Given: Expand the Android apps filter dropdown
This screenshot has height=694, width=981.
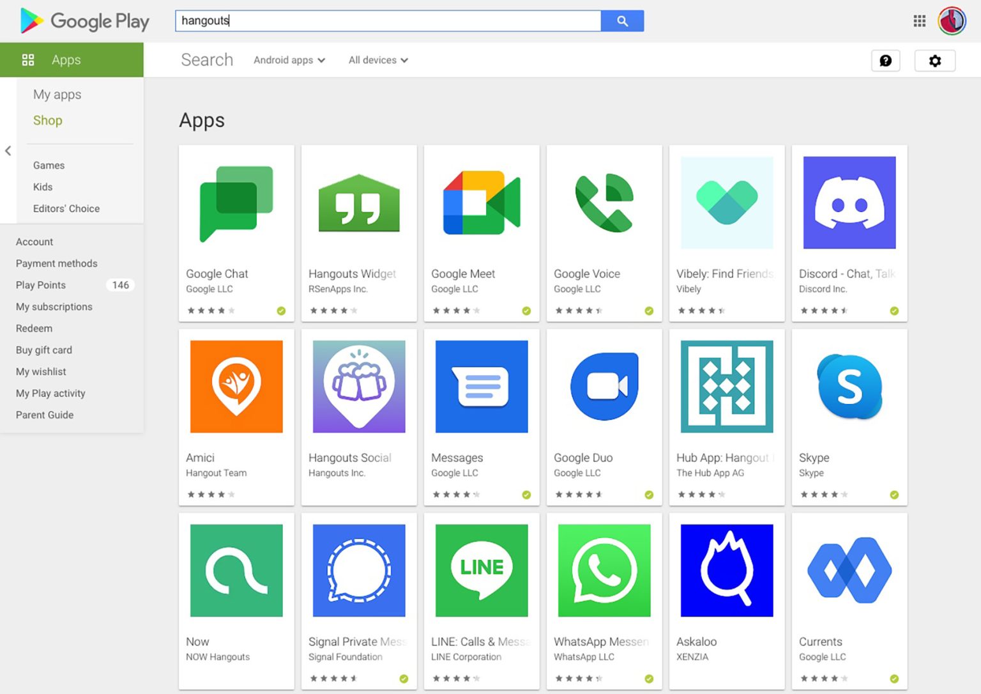Looking at the screenshot, I should (x=289, y=60).
